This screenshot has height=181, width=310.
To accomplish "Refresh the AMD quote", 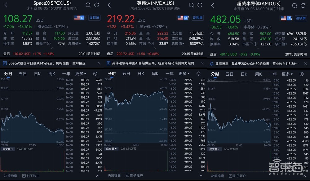I will click(303, 6).
